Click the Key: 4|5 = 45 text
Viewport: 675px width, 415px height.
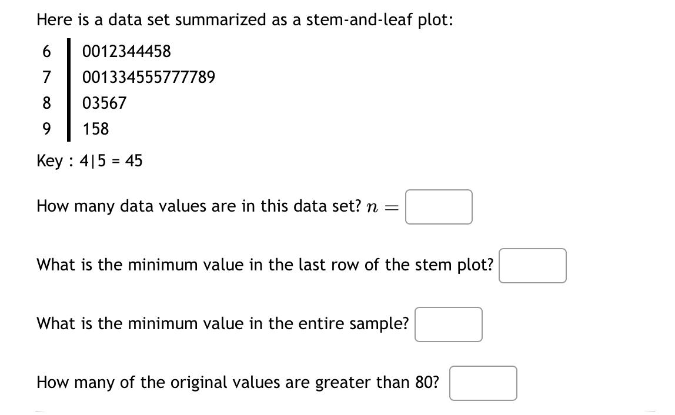click(x=89, y=160)
